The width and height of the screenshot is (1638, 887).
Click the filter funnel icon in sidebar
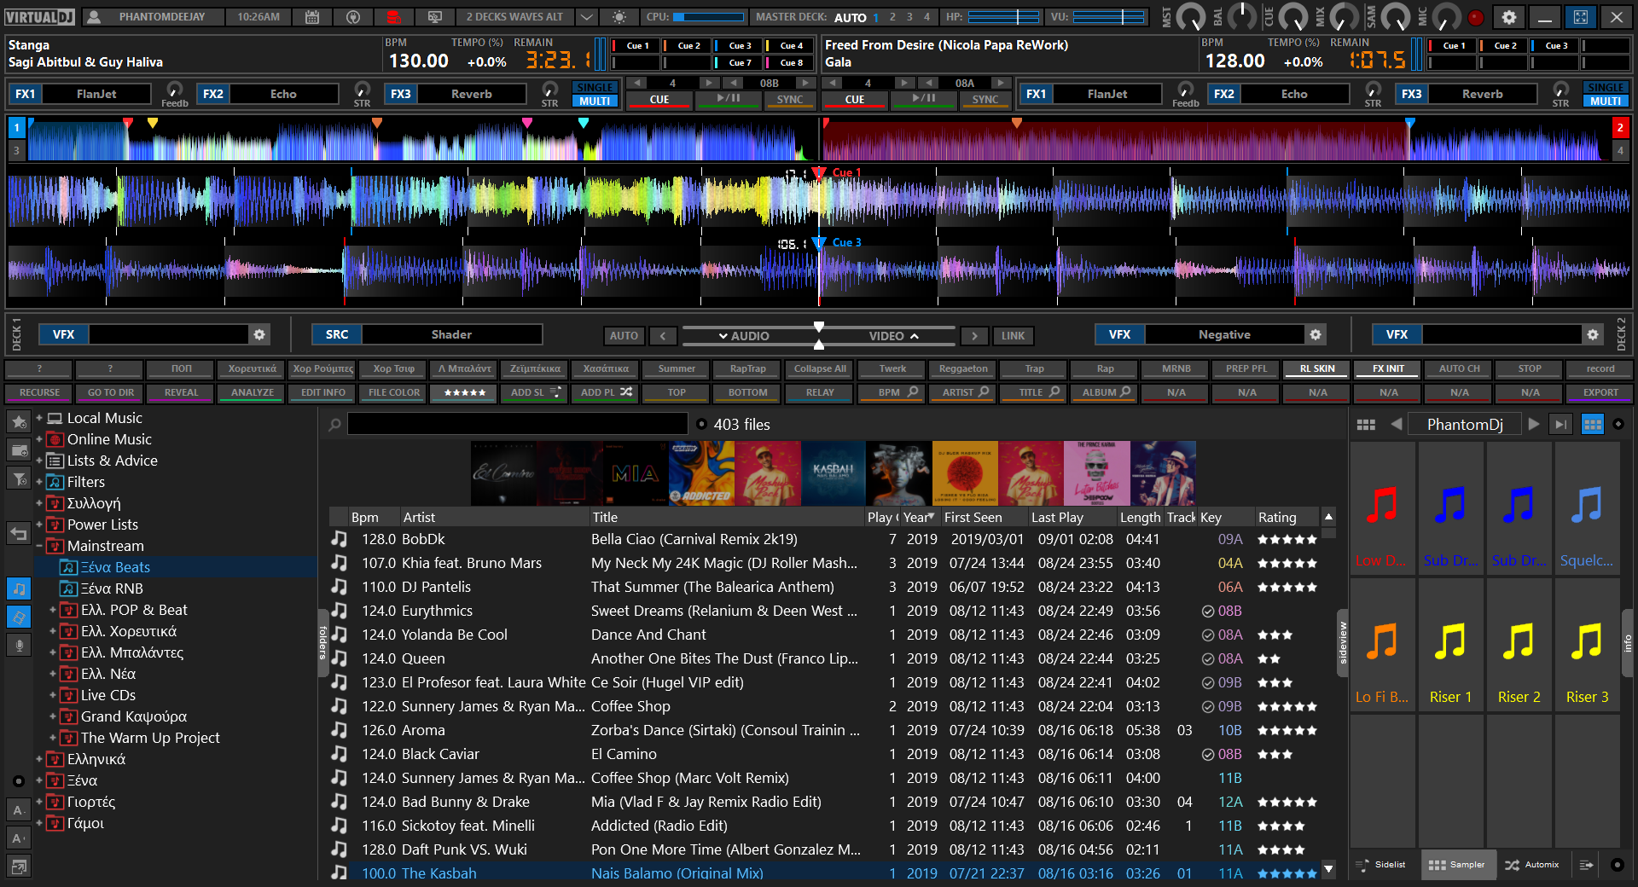coord(19,478)
